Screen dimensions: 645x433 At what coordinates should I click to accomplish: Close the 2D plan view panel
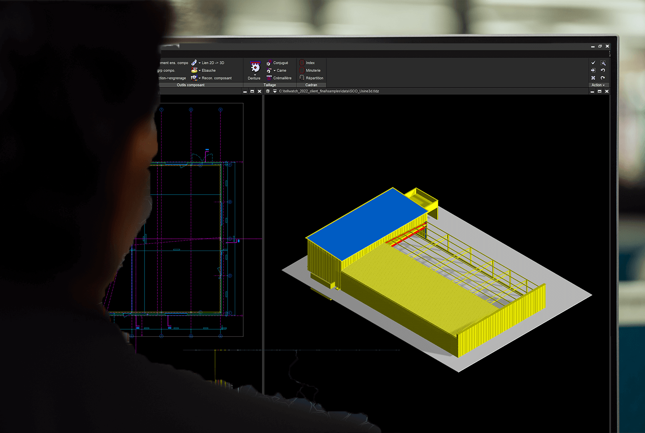coord(260,91)
